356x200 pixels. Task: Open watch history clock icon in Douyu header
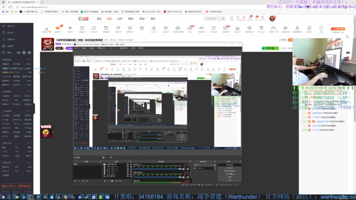point(231,17)
